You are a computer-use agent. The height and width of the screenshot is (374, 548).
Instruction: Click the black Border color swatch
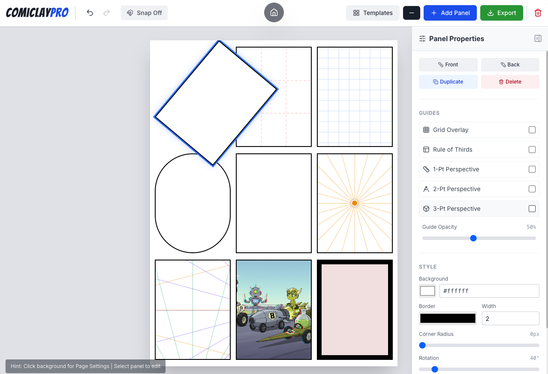448,318
